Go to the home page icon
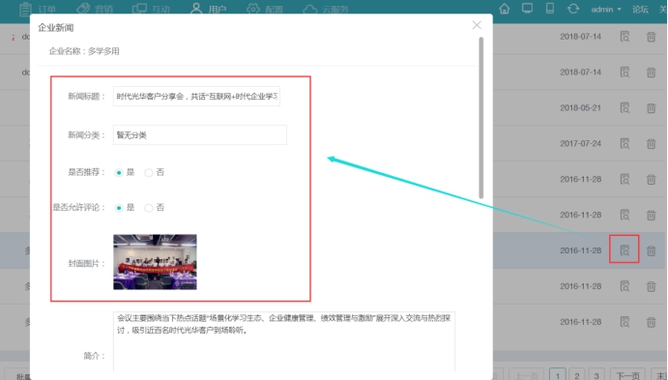 point(505,9)
